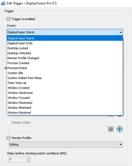132x166 pixels.
Task: Decrease delay with the down spinner arrow
Action: click(x=28, y=161)
